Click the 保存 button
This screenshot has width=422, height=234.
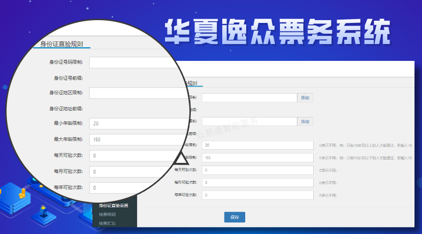tap(234, 217)
